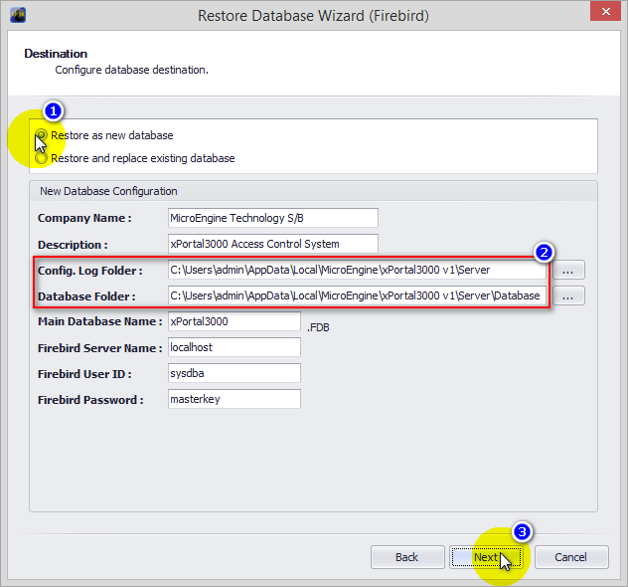Click the blue step 2 badge

[544, 252]
